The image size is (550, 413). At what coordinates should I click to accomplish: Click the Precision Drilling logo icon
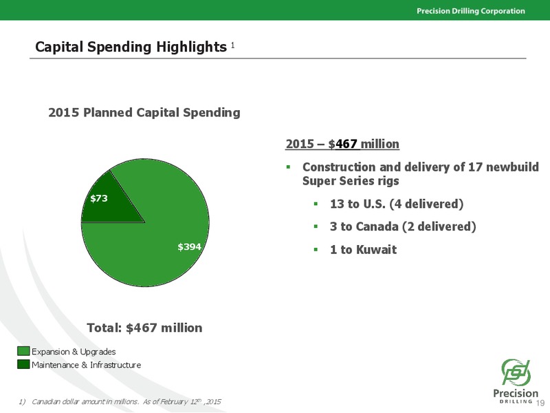(x=516, y=372)
